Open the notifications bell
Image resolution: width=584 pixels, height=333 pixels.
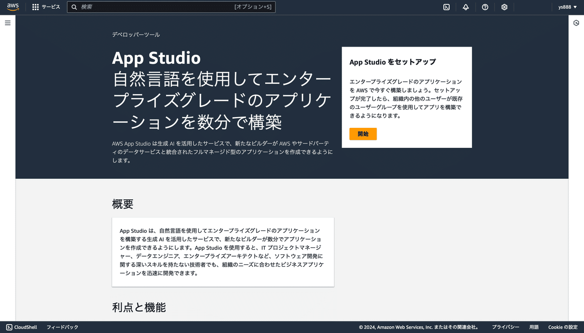[466, 7]
